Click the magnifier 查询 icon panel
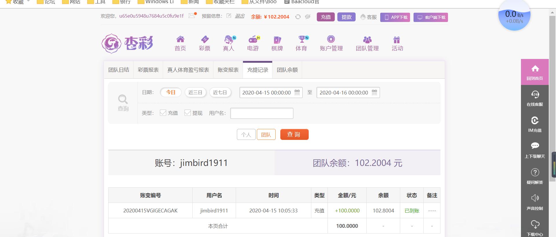This screenshot has height=237, width=556. 123,103
